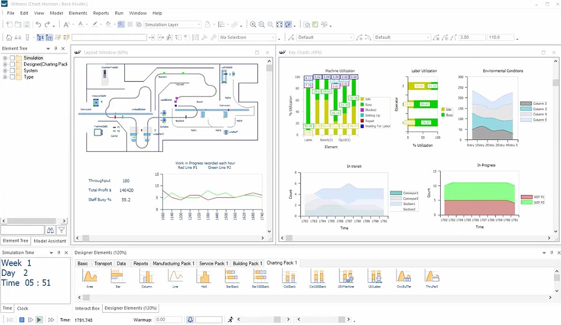561x325 pixels.
Task: Switch to the Manufacturing Pack 1 tab
Action: point(173,263)
